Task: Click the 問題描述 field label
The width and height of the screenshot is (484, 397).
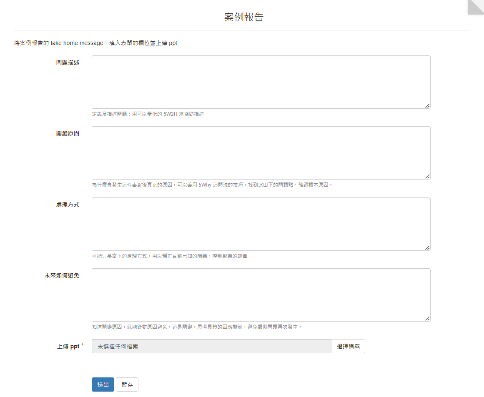Action: coord(68,62)
